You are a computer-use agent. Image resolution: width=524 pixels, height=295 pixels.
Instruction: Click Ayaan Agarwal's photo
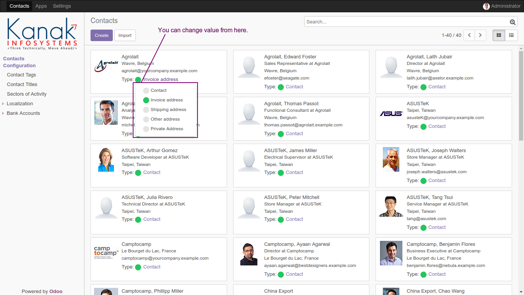tap(249, 254)
